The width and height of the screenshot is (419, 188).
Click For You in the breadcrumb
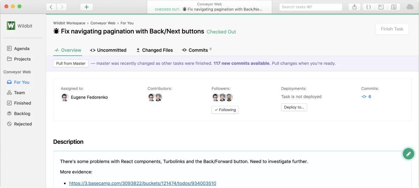127,23
